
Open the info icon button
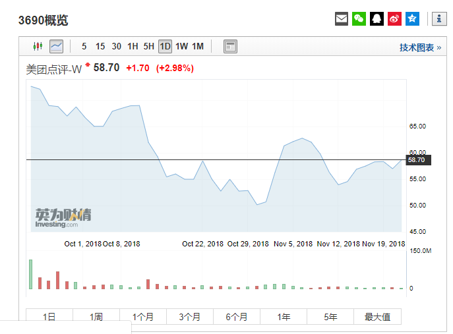coord(439,18)
